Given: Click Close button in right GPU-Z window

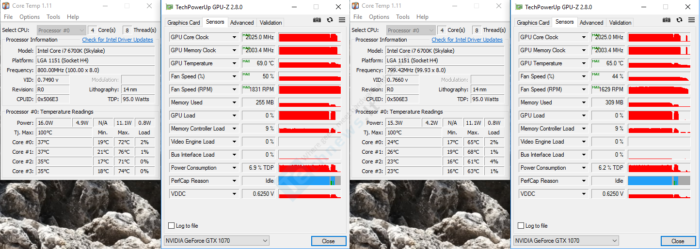Looking at the screenshot, I should (678, 241).
